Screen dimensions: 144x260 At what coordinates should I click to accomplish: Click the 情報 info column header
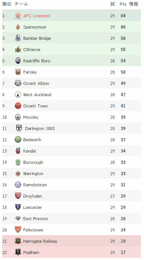133,4
